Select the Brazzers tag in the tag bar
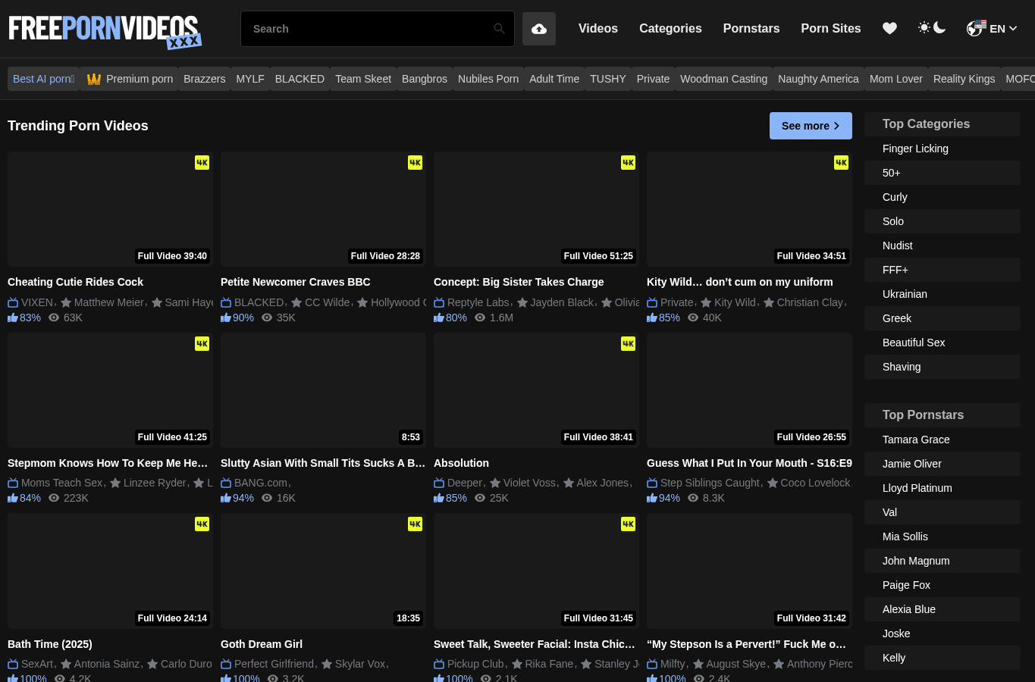Image resolution: width=1035 pixels, height=682 pixels. click(x=205, y=79)
